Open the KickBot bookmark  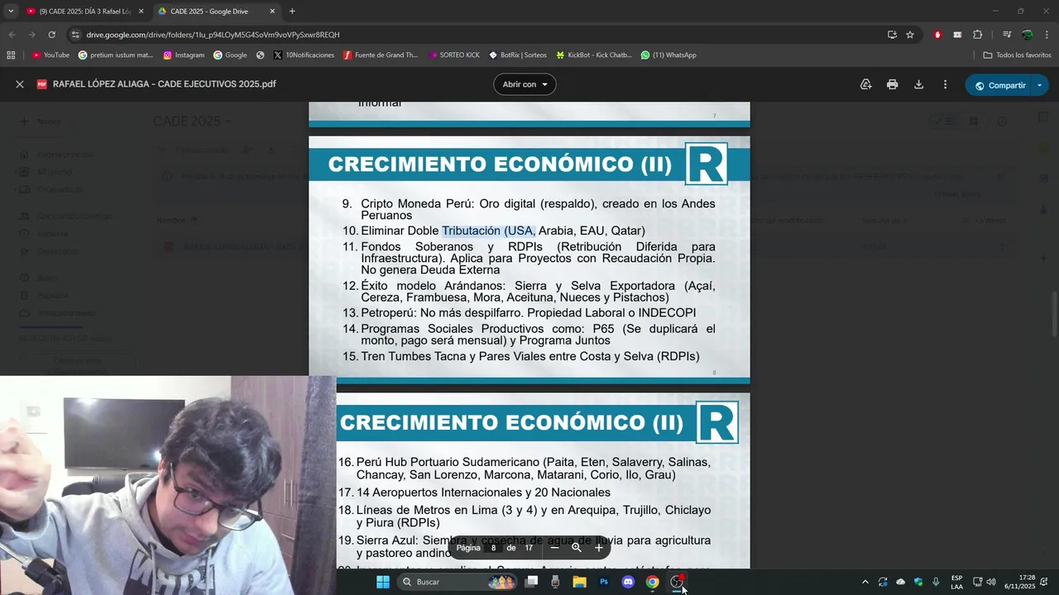594,55
